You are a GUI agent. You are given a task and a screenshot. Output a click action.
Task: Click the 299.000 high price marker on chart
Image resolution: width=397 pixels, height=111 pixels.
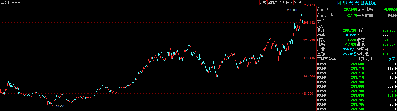pos(293,10)
